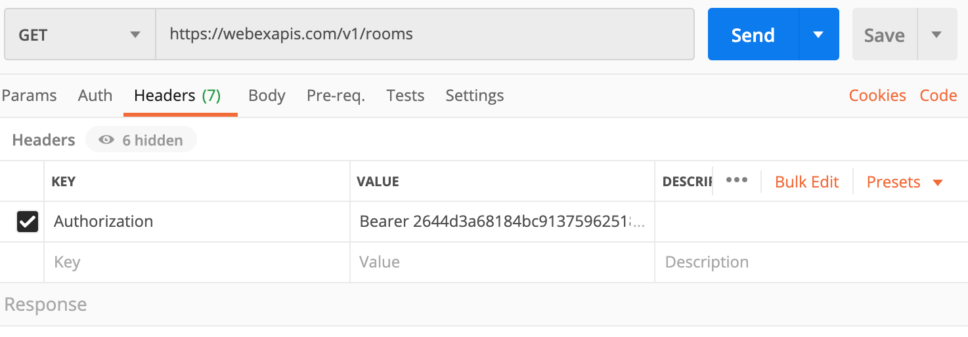The width and height of the screenshot is (968, 337).
Task: Open the Pre-req. tab
Action: click(336, 96)
